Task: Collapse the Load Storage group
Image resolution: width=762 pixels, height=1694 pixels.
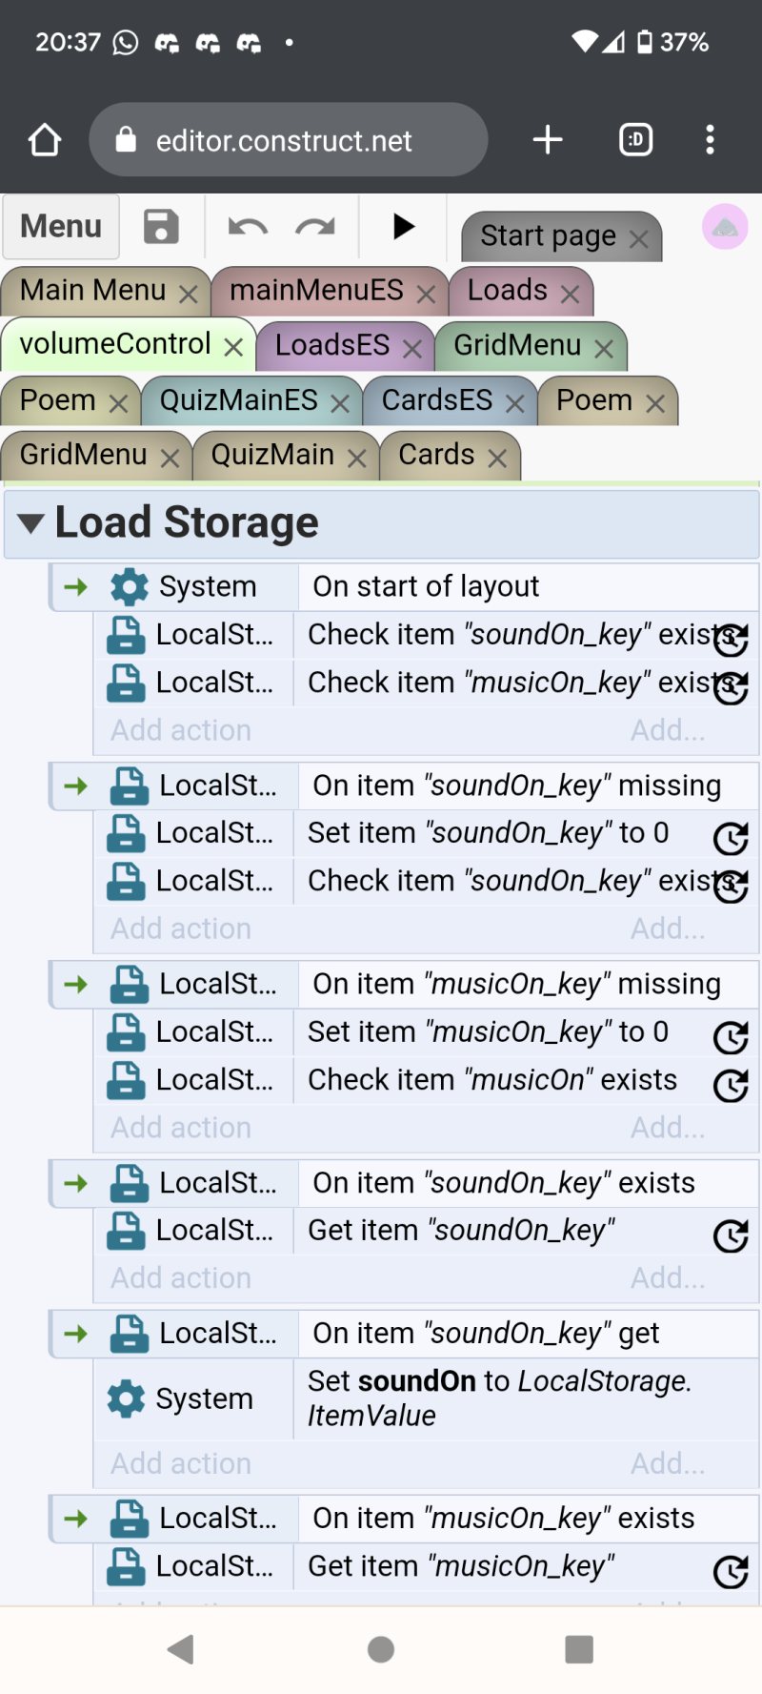Action: click(x=31, y=523)
